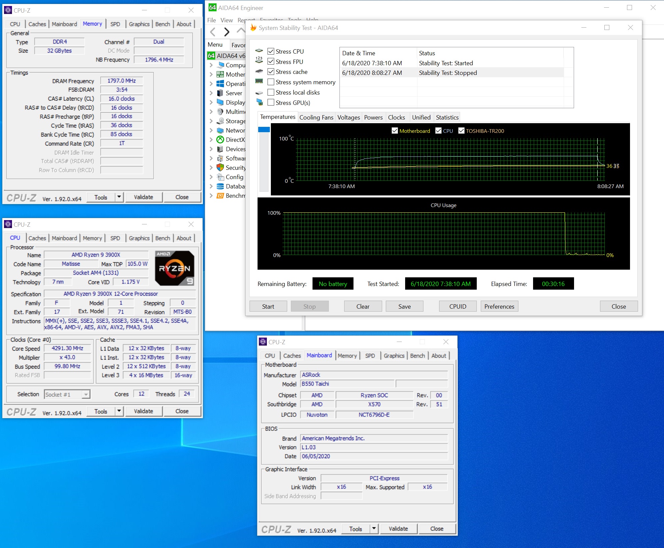This screenshot has height=548, width=664.
Task: Toggle TOSHIBA-TR200 temperature graph checkbox
Action: tap(461, 131)
